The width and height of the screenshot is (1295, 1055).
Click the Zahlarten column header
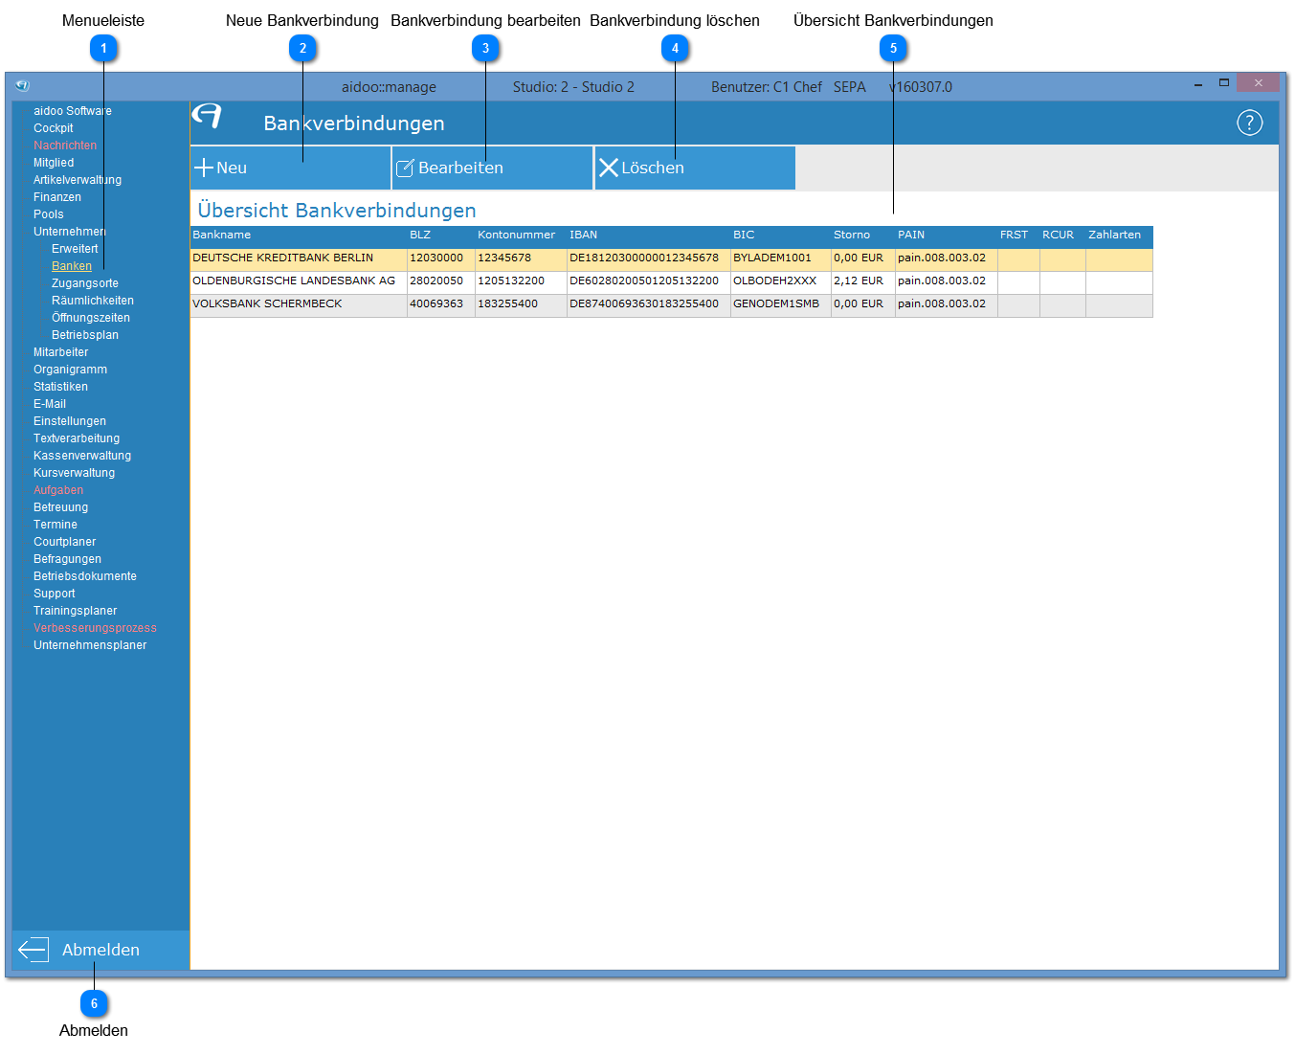point(1119,236)
